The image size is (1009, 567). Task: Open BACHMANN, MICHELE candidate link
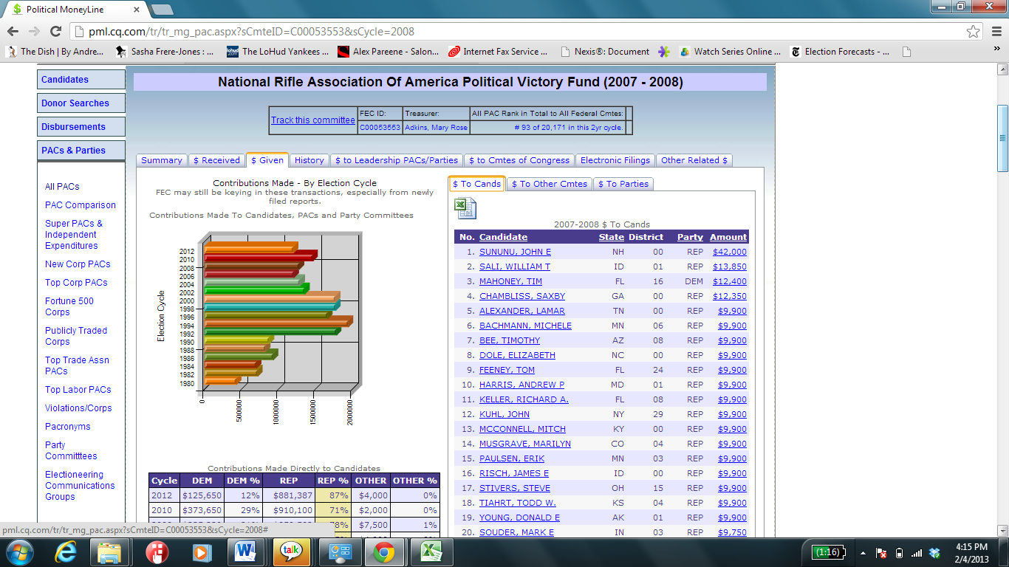click(x=525, y=326)
